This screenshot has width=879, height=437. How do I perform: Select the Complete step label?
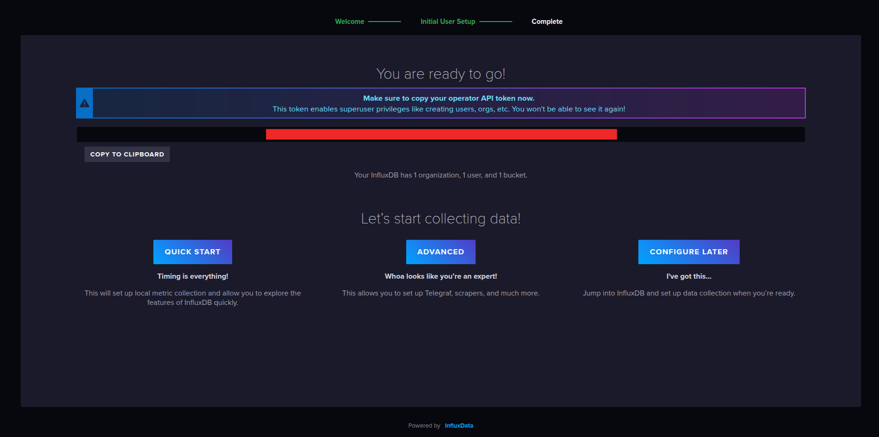pos(547,22)
